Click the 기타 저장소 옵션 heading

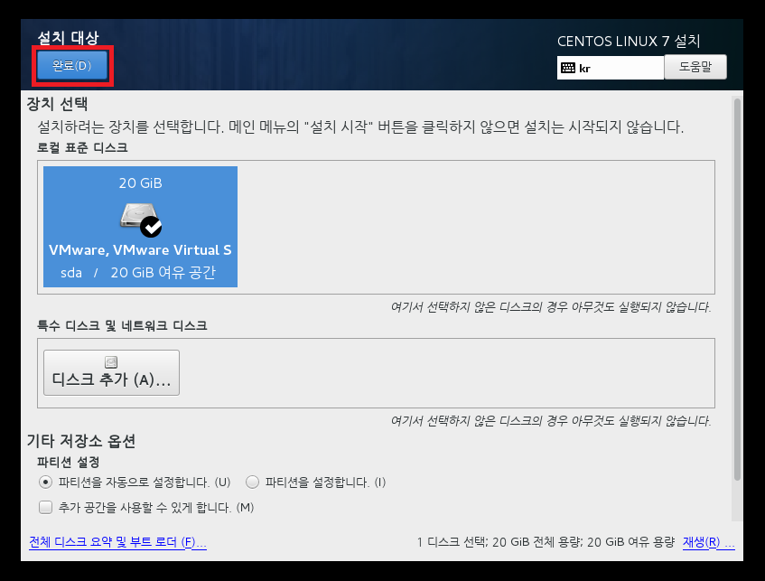[x=81, y=441]
